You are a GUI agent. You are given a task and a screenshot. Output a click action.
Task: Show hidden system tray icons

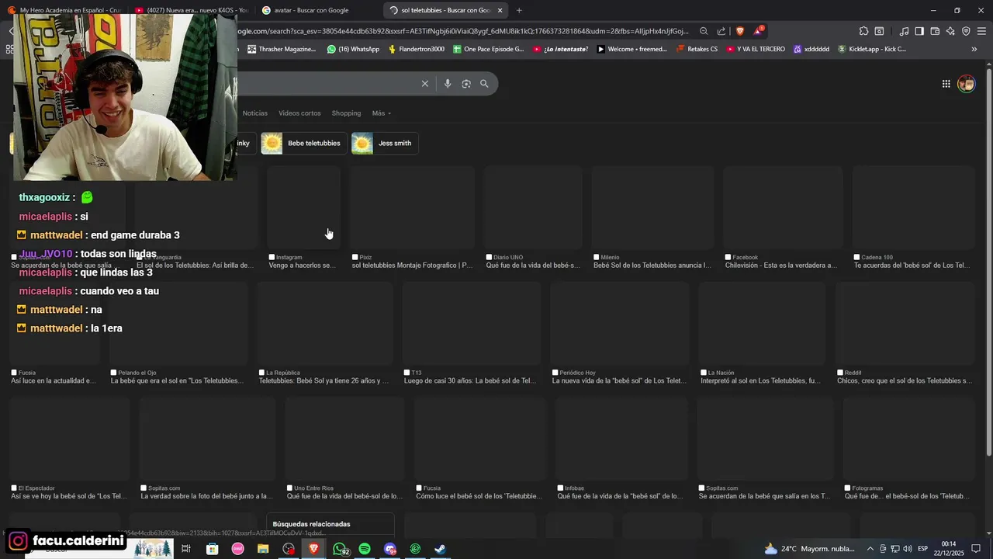(x=870, y=549)
